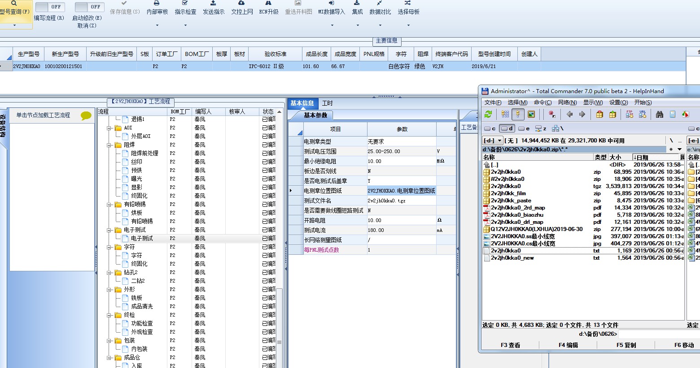The width and height of the screenshot is (700, 368).
Task: Click the go forward arrow in Total Commander
Action: point(582,114)
